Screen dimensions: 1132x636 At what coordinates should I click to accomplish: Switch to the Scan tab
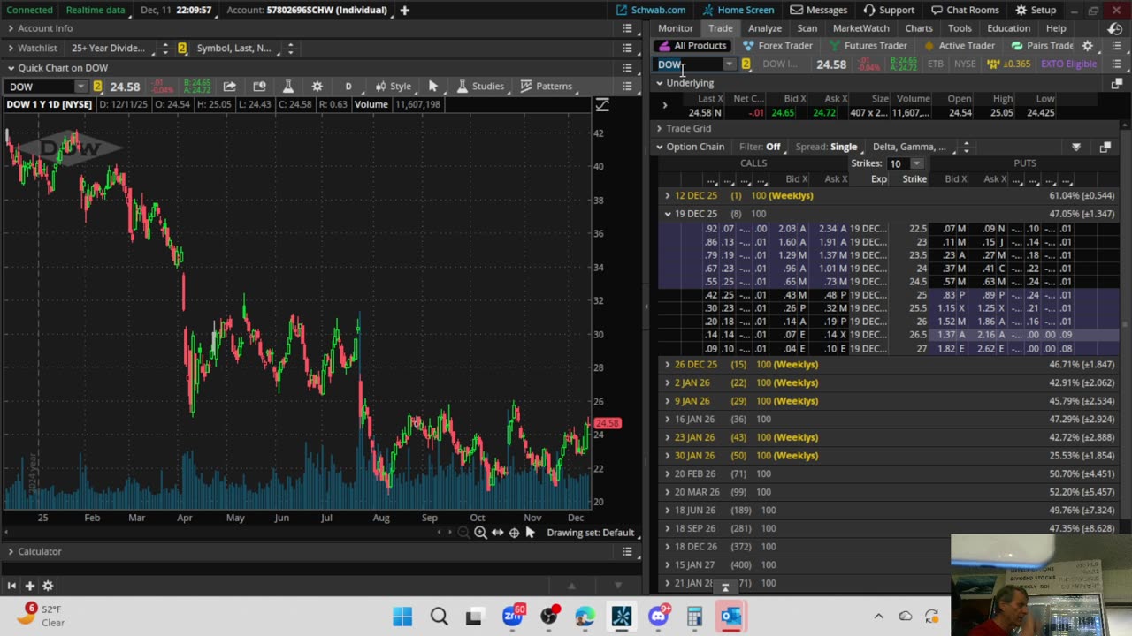tap(807, 28)
